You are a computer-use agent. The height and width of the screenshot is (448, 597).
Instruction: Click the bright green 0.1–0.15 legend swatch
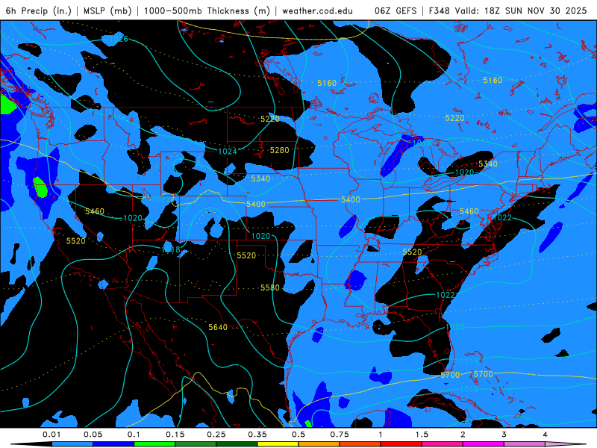(x=154, y=444)
